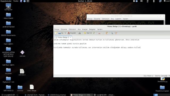Open the gedit Görünüm menu

[72, 29]
